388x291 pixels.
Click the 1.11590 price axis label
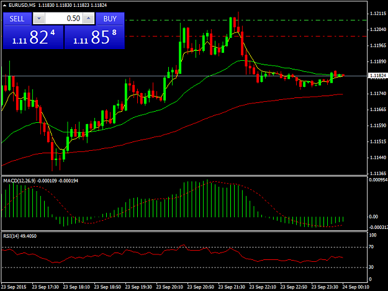377,125
